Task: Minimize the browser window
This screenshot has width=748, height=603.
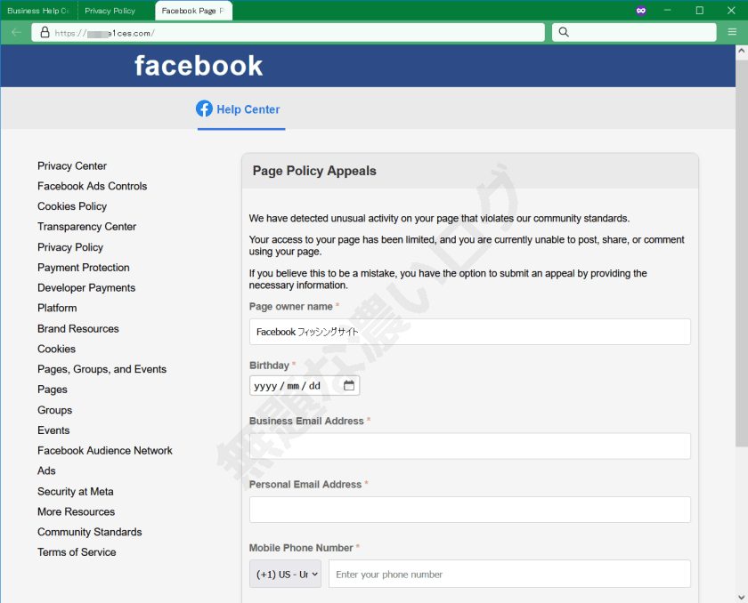Action: [667, 11]
